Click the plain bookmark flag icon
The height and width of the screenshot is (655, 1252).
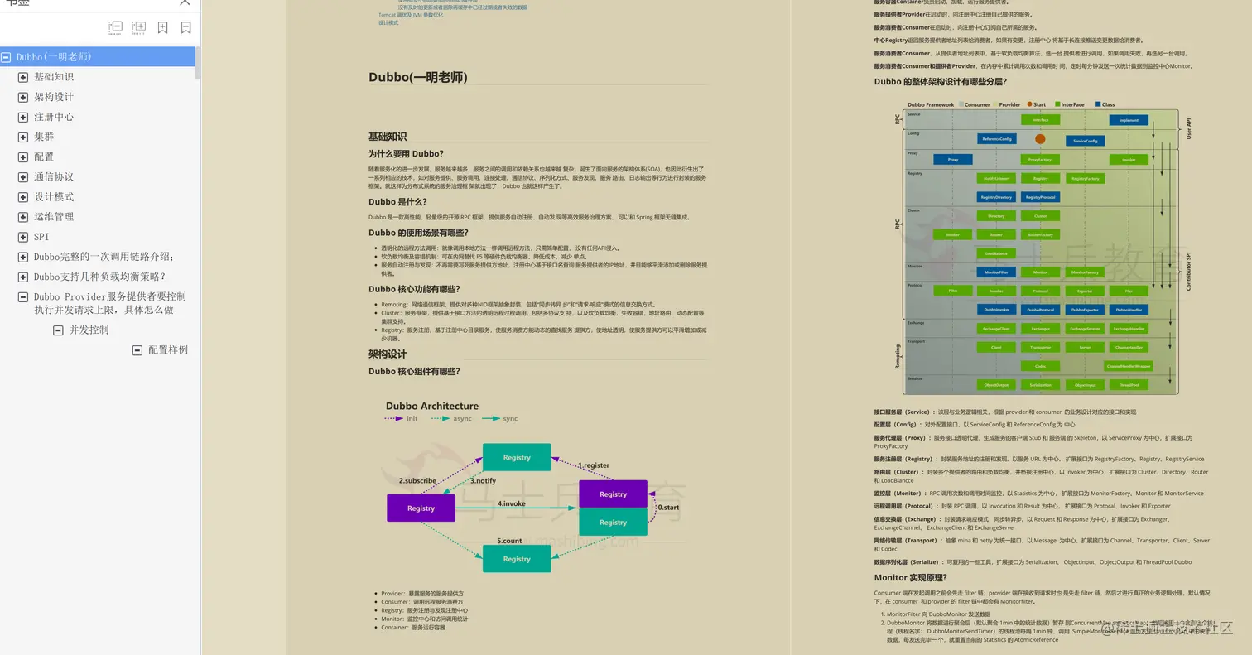point(185,27)
